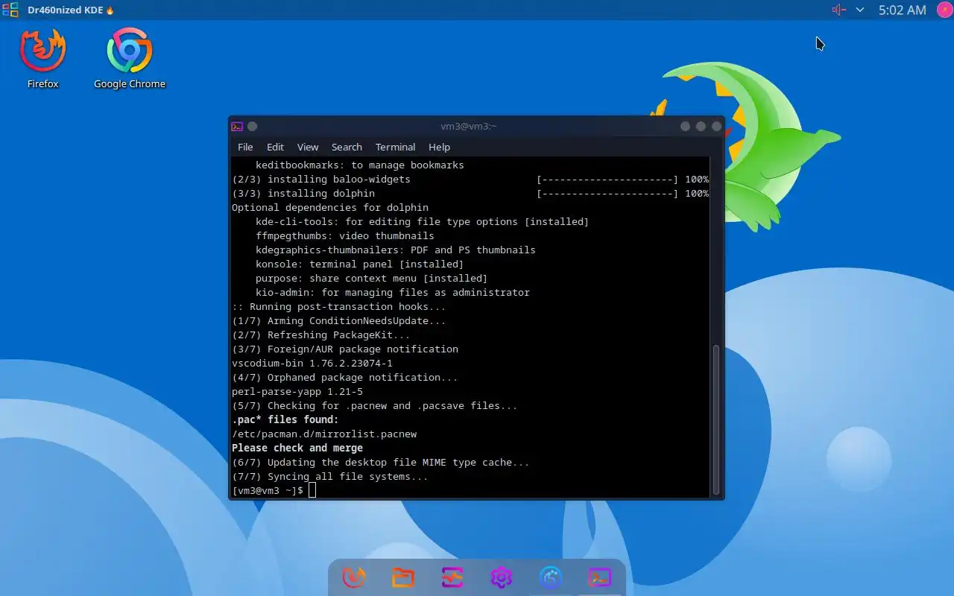Open the View menu
The image size is (954, 596).
click(308, 147)
